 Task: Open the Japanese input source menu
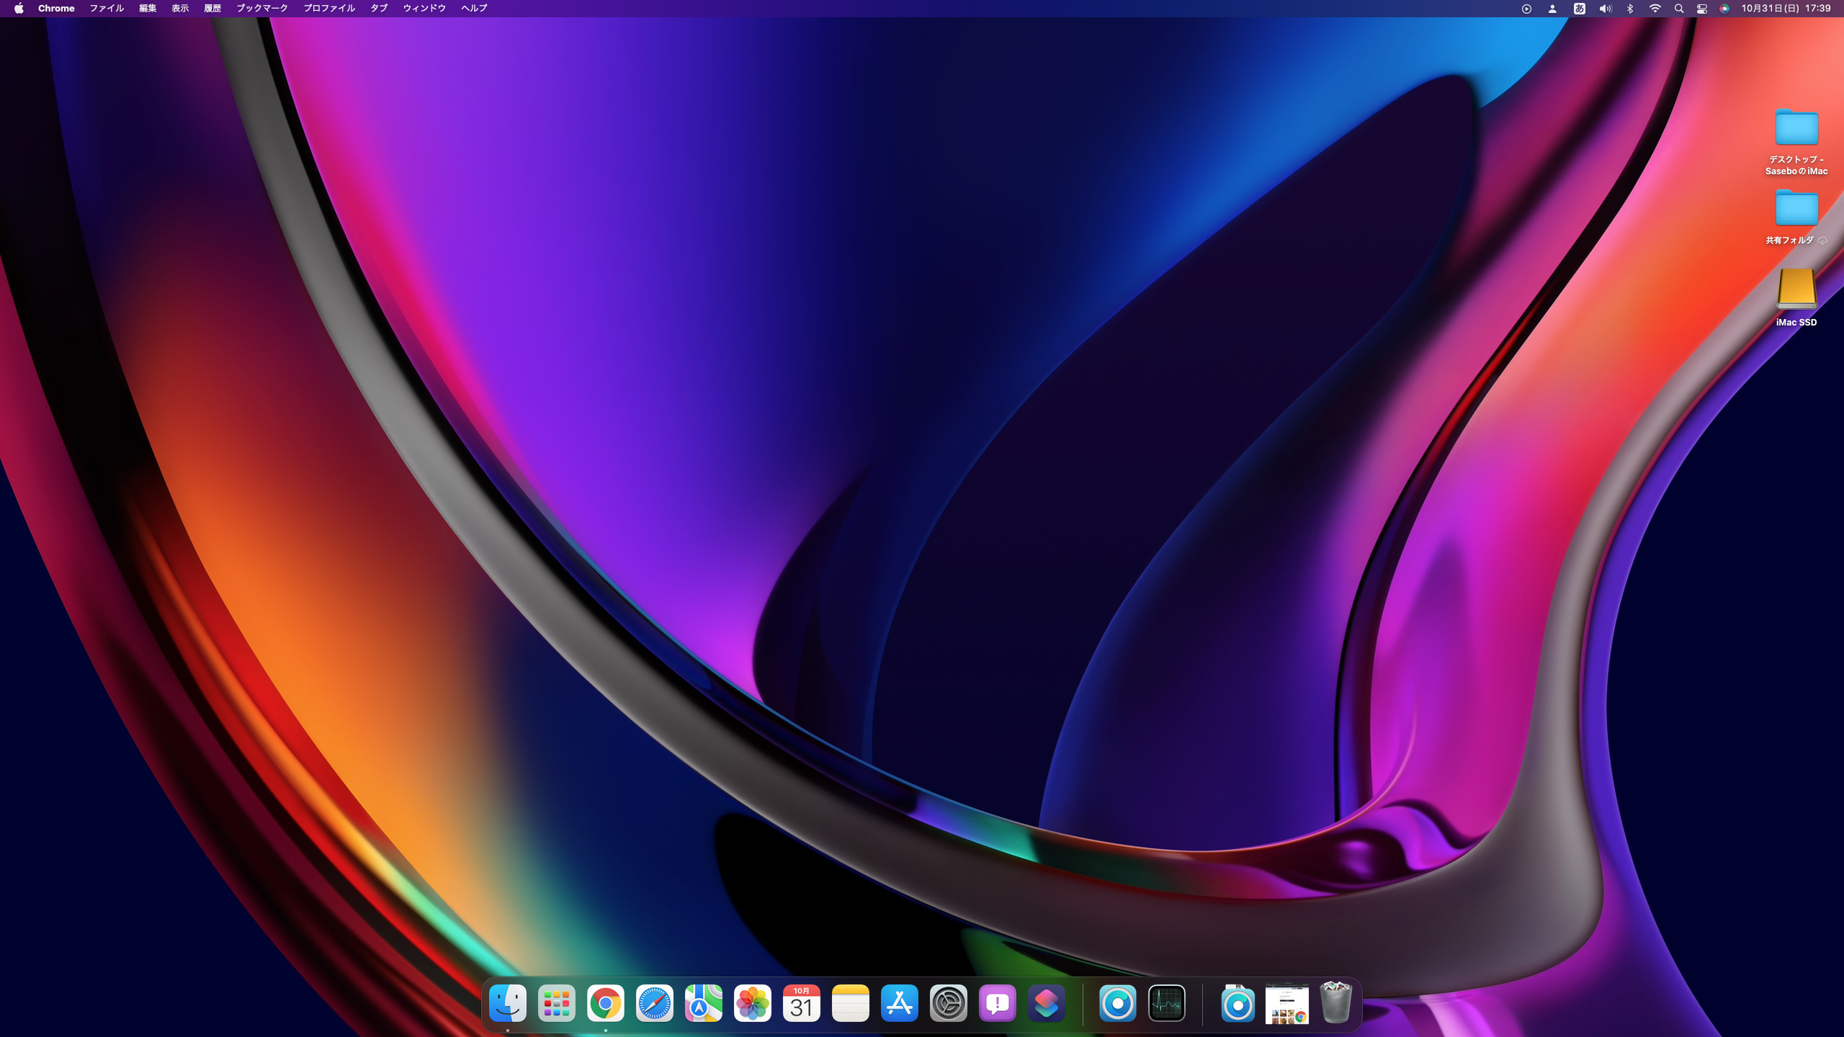[x=1580, y=9]
